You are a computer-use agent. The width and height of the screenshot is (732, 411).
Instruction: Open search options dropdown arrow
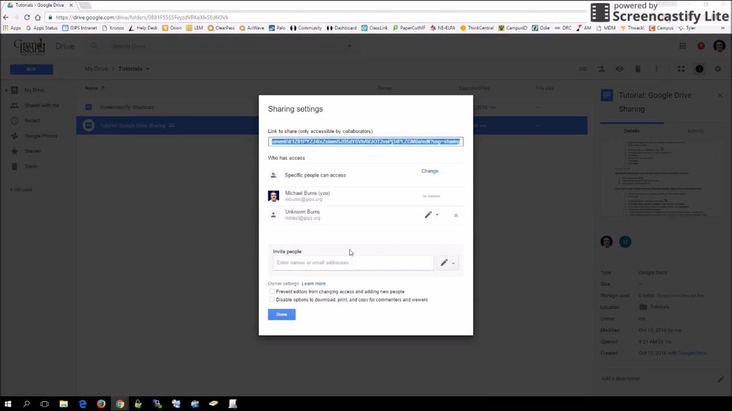point(349,46)
